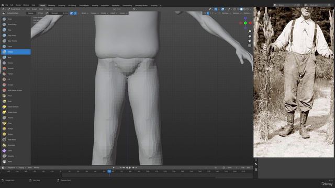The height and width of the screenshot is (188, 335).
Task: Open the Texture settings dropdown
Action: pyautogui.click(x=94, y=13)
